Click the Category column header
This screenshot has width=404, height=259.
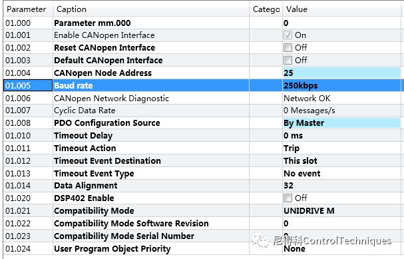pyautogui.click(x=266, y=9)
